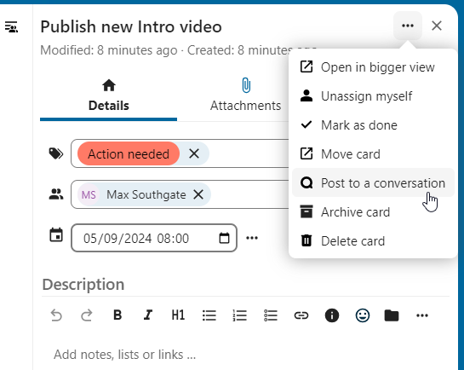Open the emoji picker

point(363,315)
